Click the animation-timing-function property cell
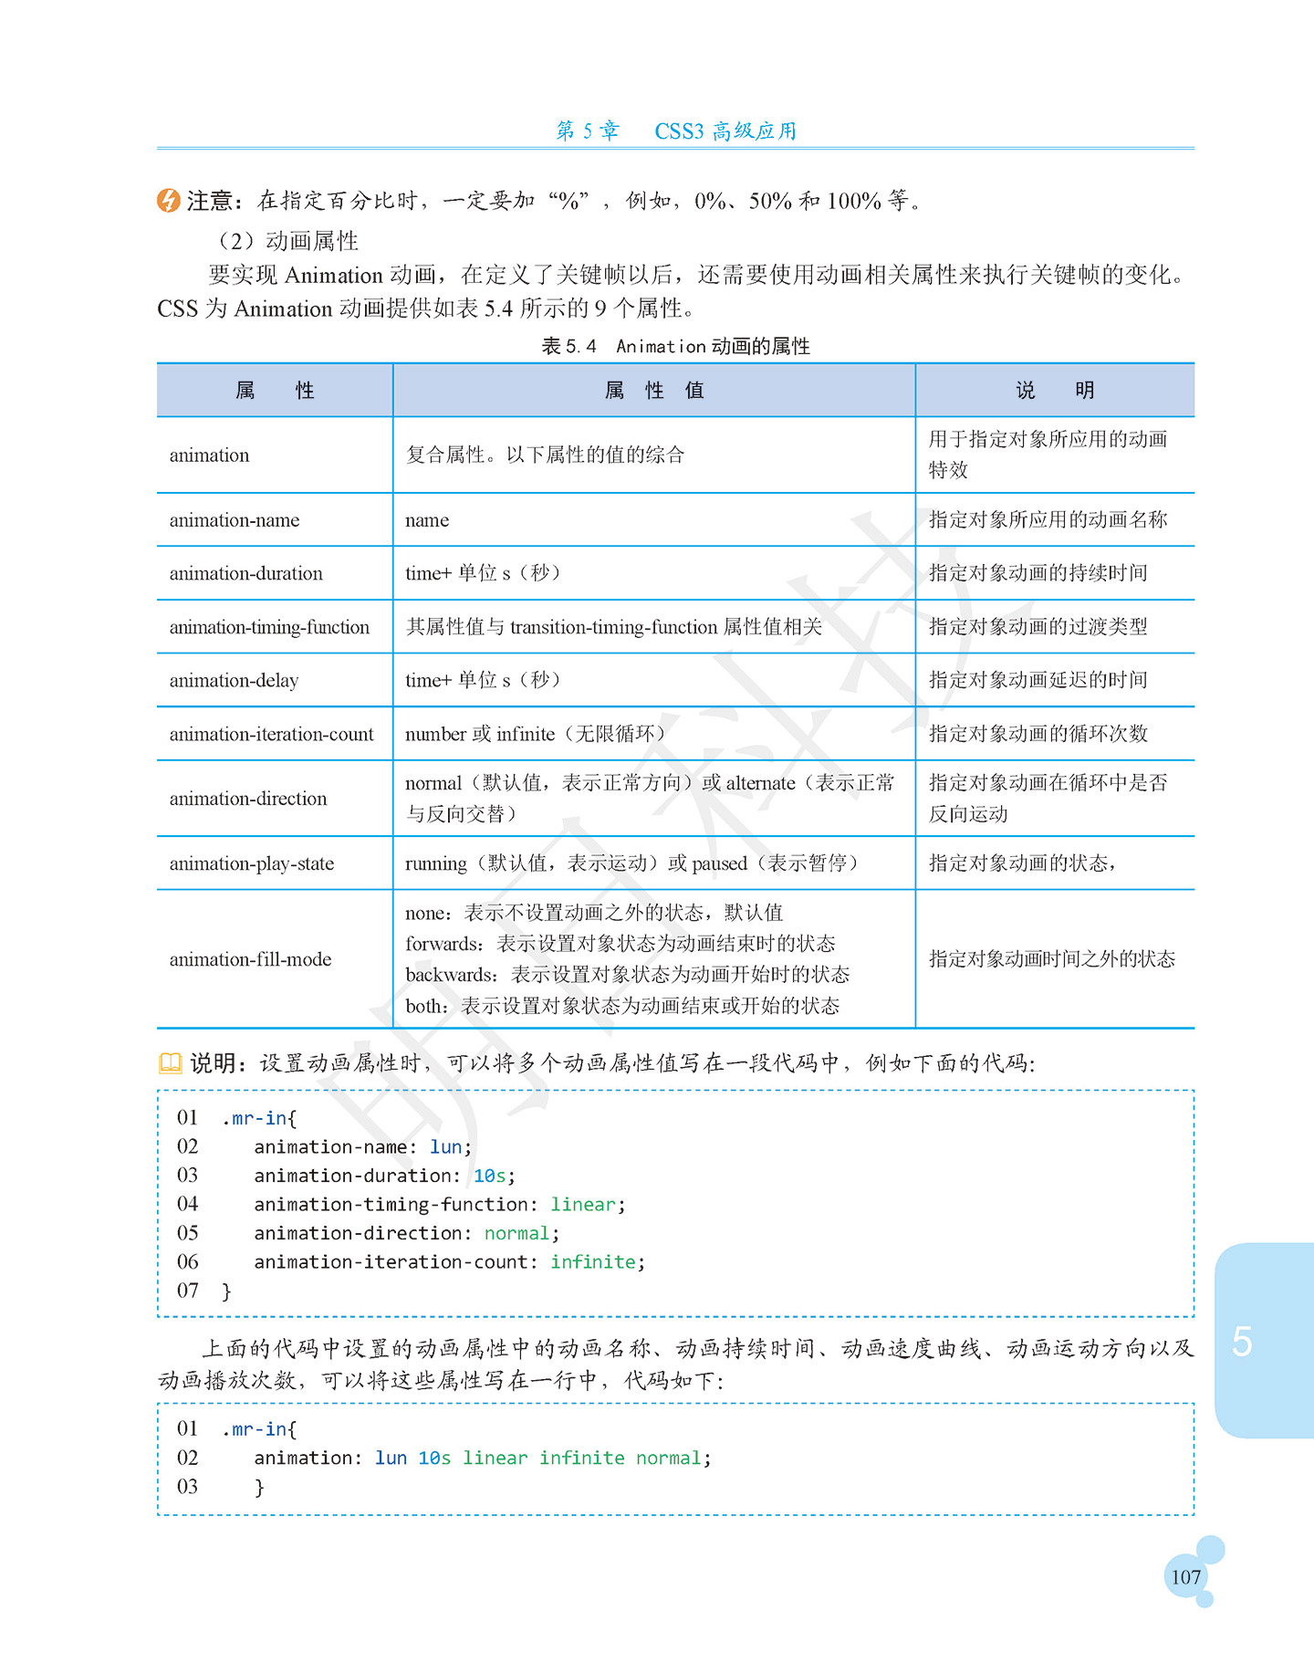1314x1673 pixels. tap(275, 627)
